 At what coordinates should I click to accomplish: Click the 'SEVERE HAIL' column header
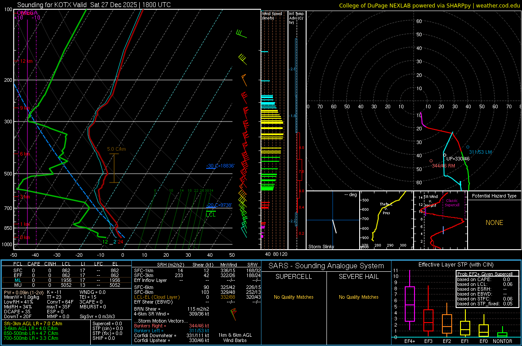click(358, 277)
